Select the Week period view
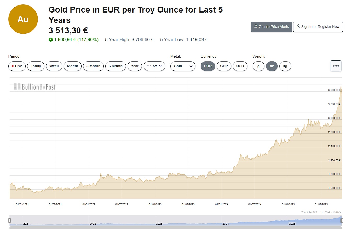The width and height of the screenshot is (347, 233). point(54,66)
